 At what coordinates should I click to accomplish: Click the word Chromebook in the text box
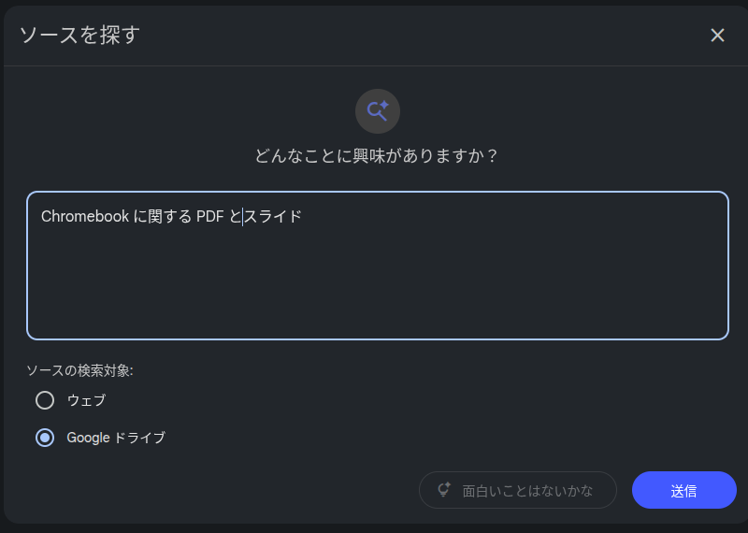pyautogui.click(x=84, y=217)
